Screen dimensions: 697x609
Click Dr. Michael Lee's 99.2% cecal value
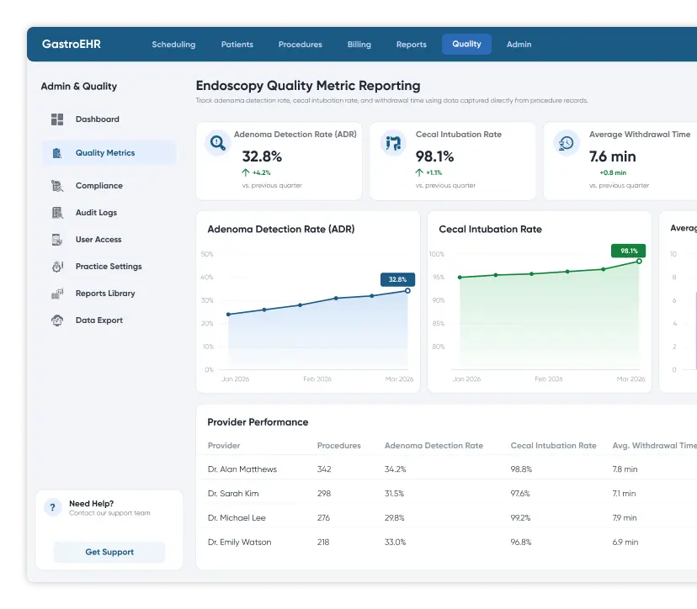(520, 518)
